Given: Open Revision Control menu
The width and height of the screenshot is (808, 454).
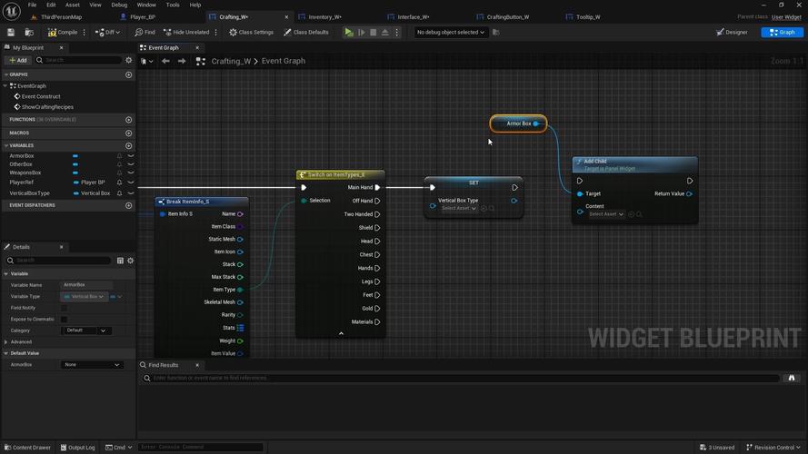Looking at the screenshot, I should tap(773, 448).
